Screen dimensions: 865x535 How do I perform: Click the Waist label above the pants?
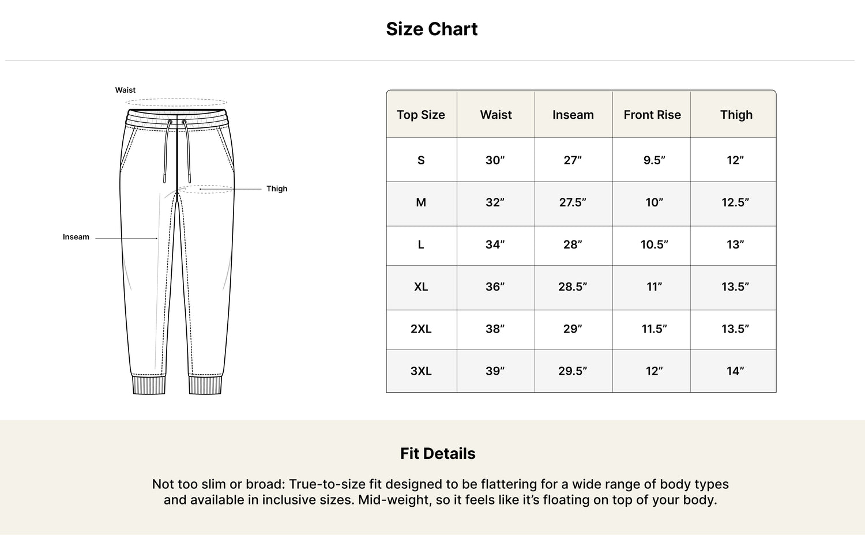(125, 90)
